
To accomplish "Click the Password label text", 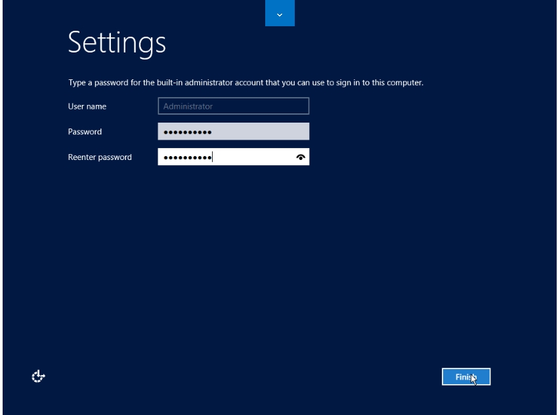I will tap(85, 132).
